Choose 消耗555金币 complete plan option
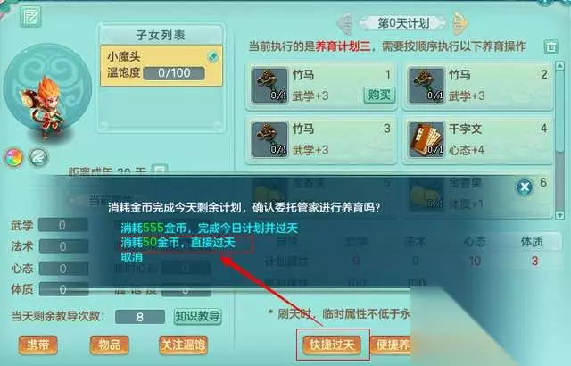 210,229
